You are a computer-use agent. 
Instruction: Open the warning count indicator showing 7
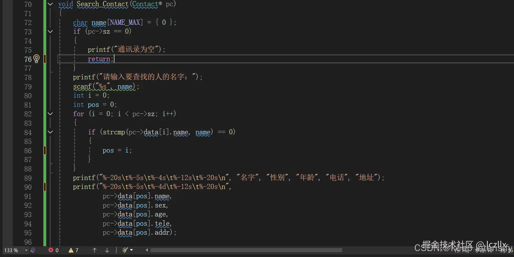click(74, 250)
